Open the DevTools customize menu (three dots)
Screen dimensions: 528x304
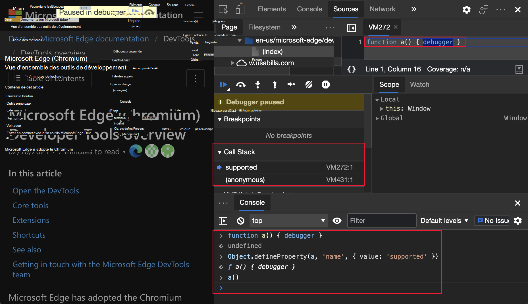[x=500, y=10]
